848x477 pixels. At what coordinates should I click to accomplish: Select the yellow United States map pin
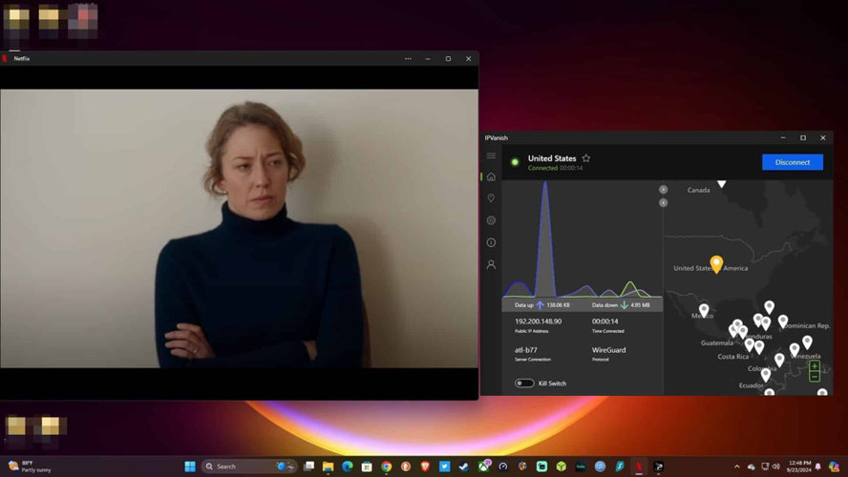pos(716,262)
